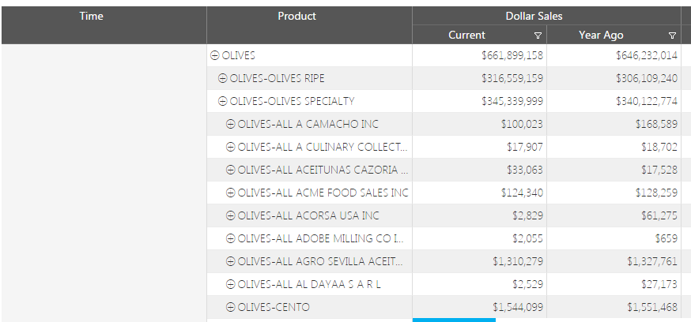Collapse the OLIVES-CENTO row
The width and height of the screenshot is (691, 322).
[x=230, y=307]
